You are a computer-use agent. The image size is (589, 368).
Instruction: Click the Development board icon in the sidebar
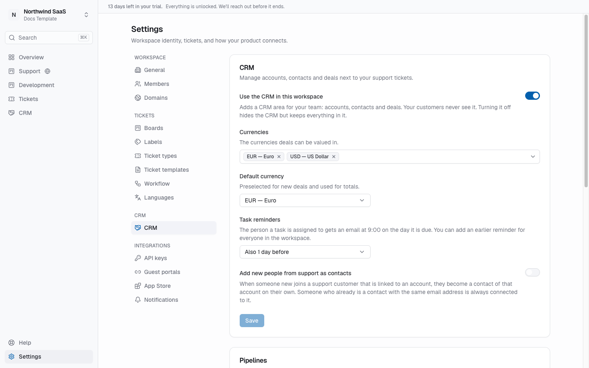click(11, 85)
